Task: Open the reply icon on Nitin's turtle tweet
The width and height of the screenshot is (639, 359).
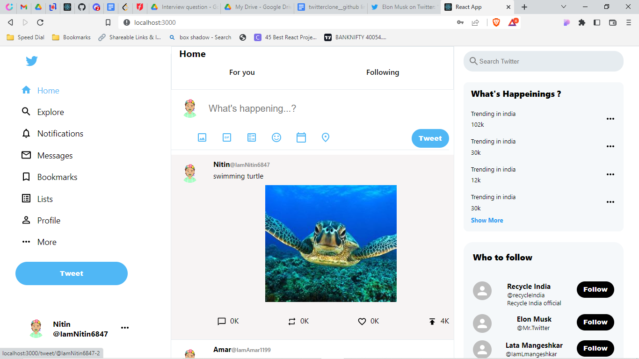Action: (221, 321)
